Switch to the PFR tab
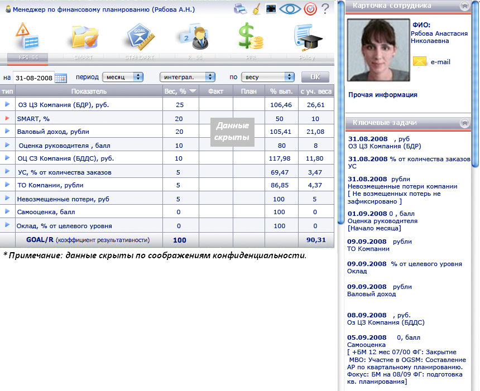The width and height of the screenshot is (480, 391). [x=251, y=57]
